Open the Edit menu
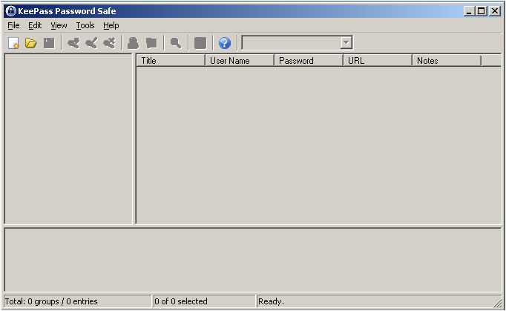 tap(35, 25)
